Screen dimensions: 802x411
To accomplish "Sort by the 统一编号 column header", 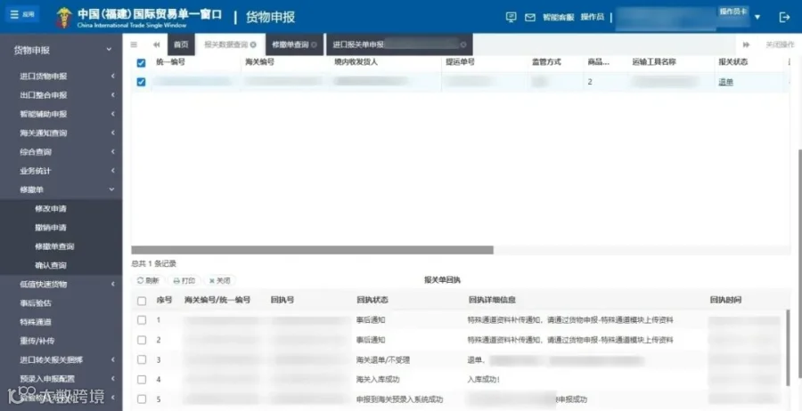I will (x=170, y=61).
